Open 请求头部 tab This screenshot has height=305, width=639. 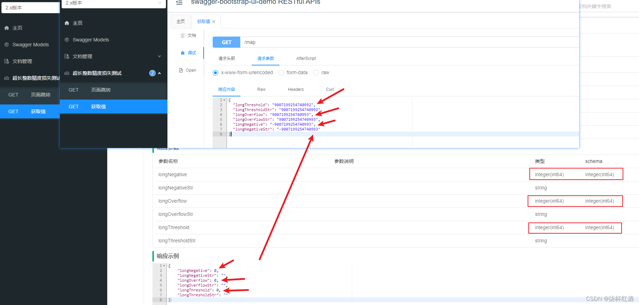coord(227,58)
